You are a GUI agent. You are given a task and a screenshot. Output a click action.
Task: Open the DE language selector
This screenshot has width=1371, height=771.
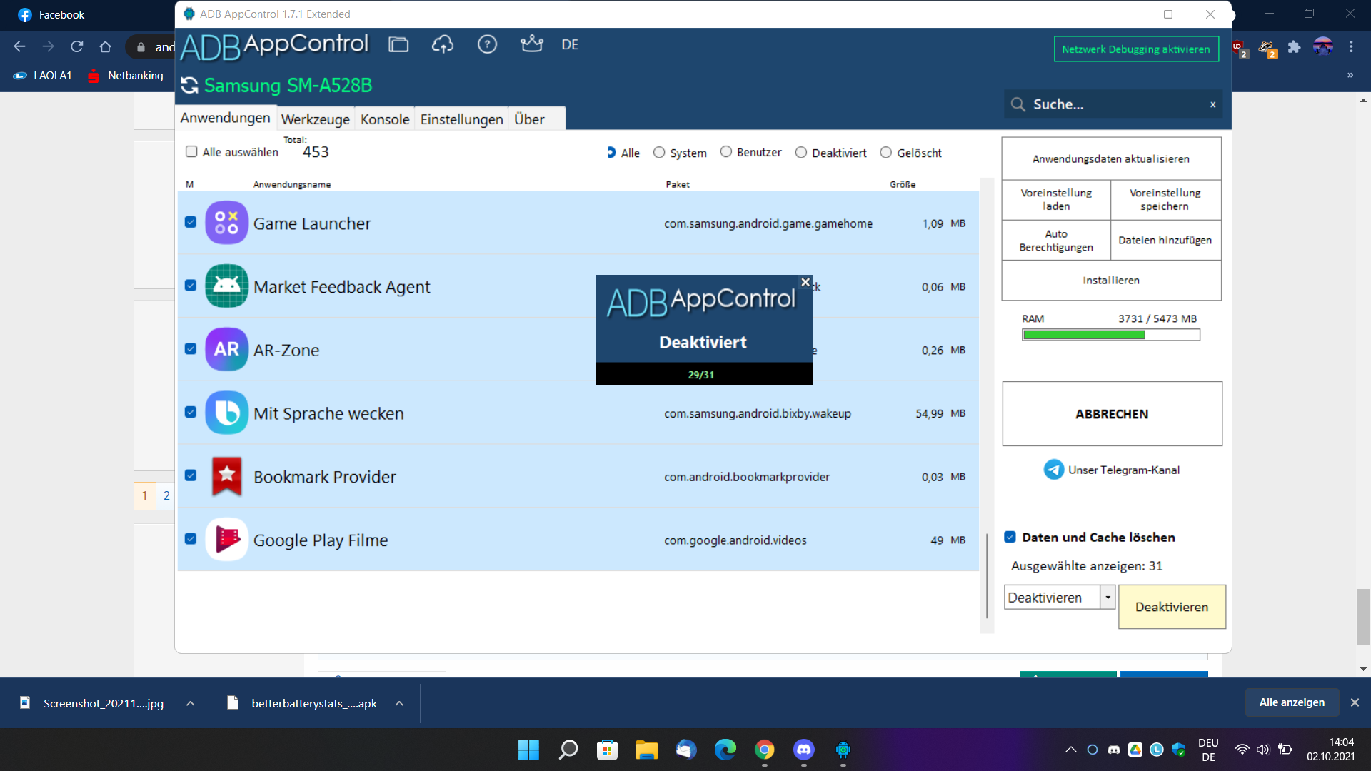click(x=570, y=44)
